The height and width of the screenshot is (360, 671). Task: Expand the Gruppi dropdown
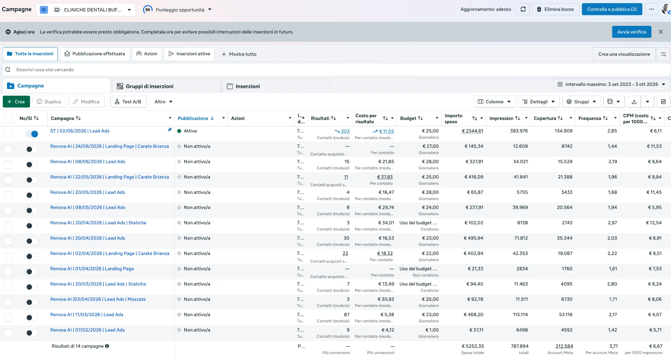582,102
